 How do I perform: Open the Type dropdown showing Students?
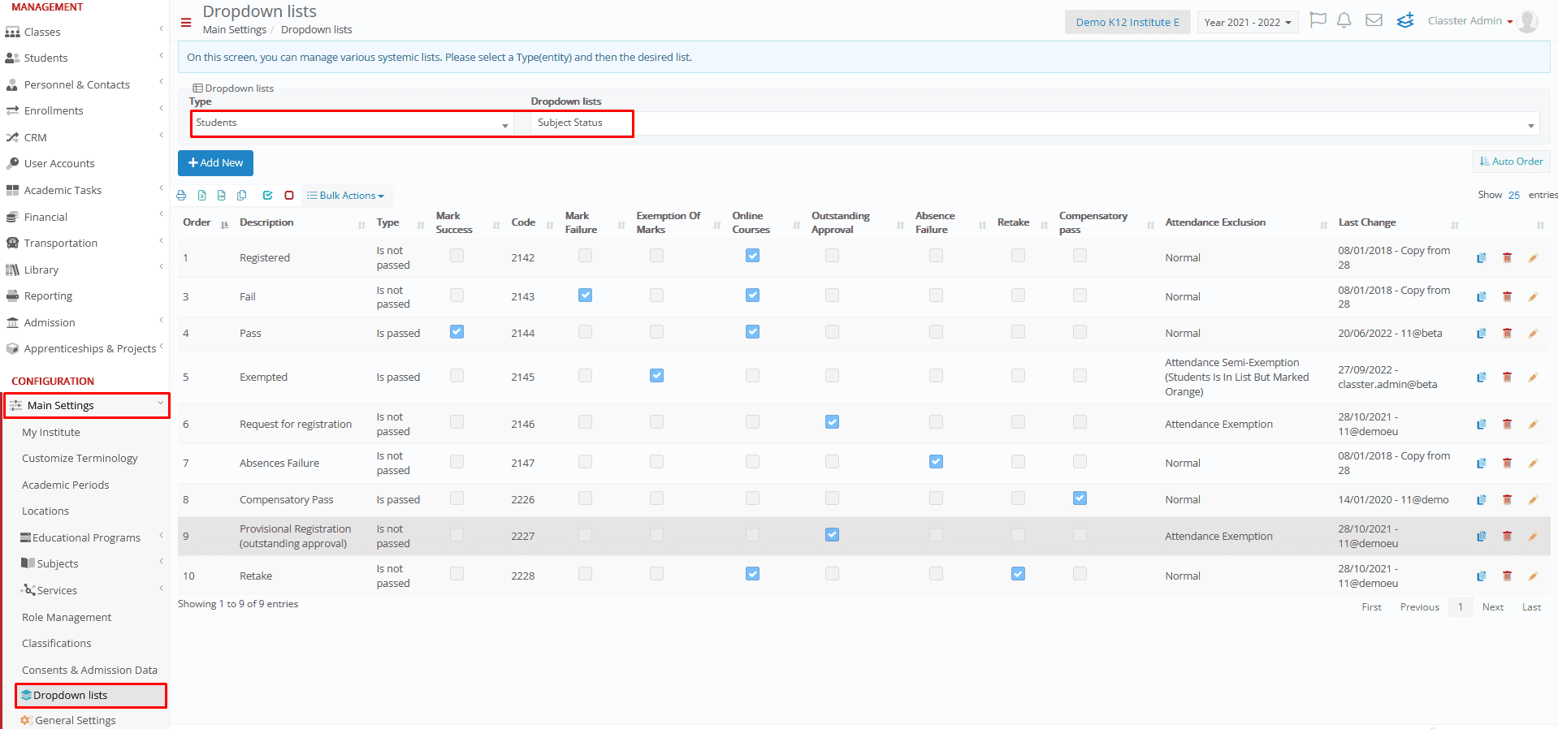(x=353, y=123)
